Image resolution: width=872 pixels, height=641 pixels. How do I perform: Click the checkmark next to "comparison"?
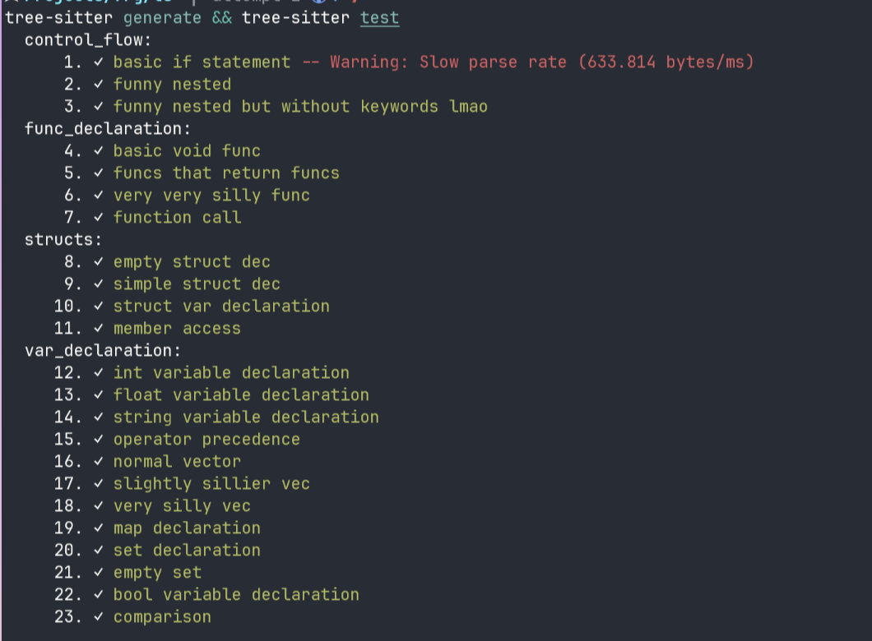(x=99, y=617)
